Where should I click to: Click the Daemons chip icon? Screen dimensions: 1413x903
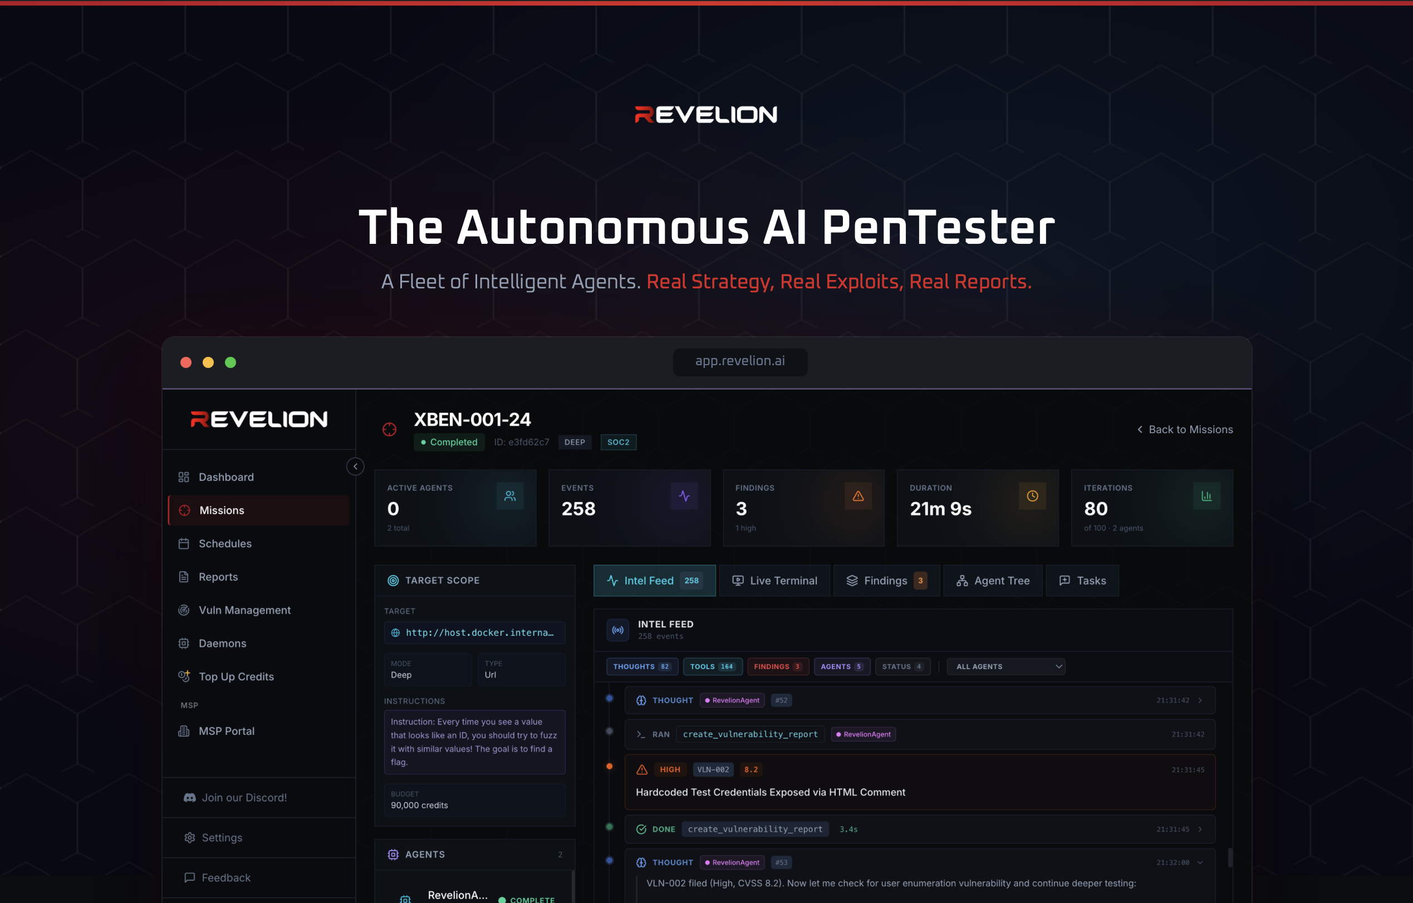pos(184,643)
